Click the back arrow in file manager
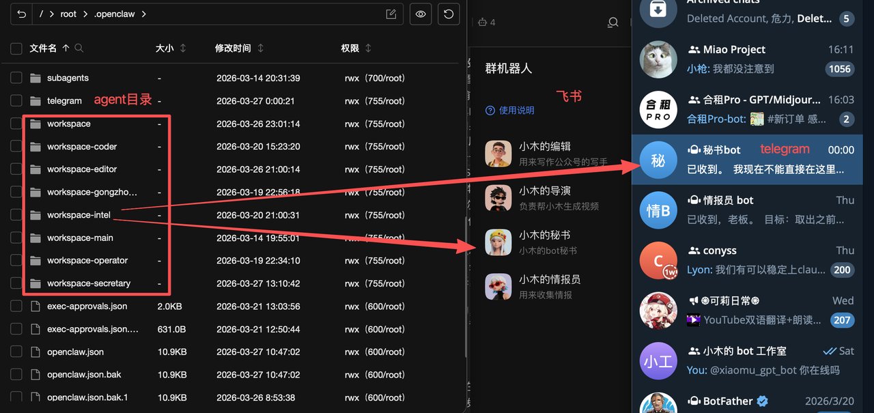The width and height of the screenshot is (874, 413). coord(22,14)
